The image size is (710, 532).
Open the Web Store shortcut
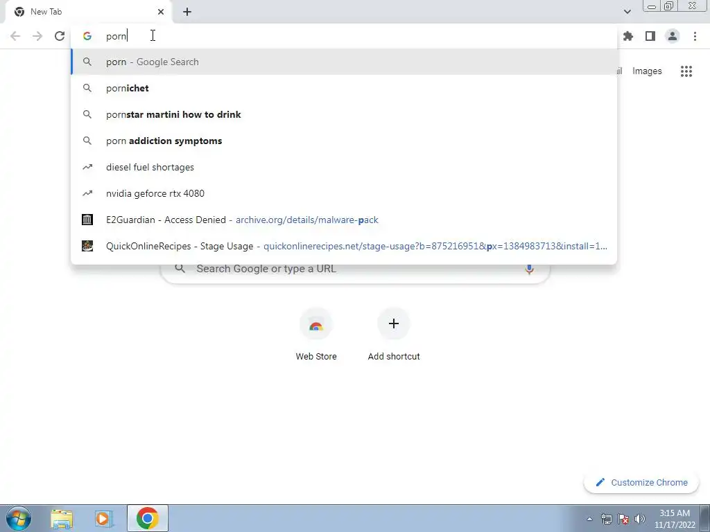tap(316, 335)
